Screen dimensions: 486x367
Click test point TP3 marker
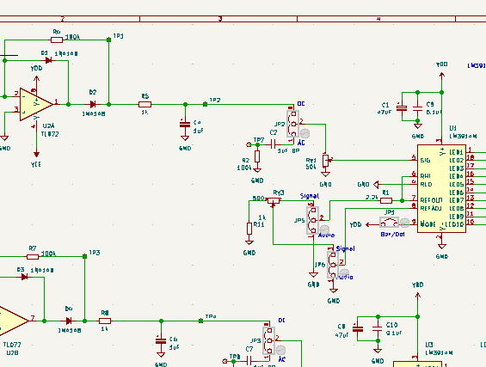click(x=84, y=256)
